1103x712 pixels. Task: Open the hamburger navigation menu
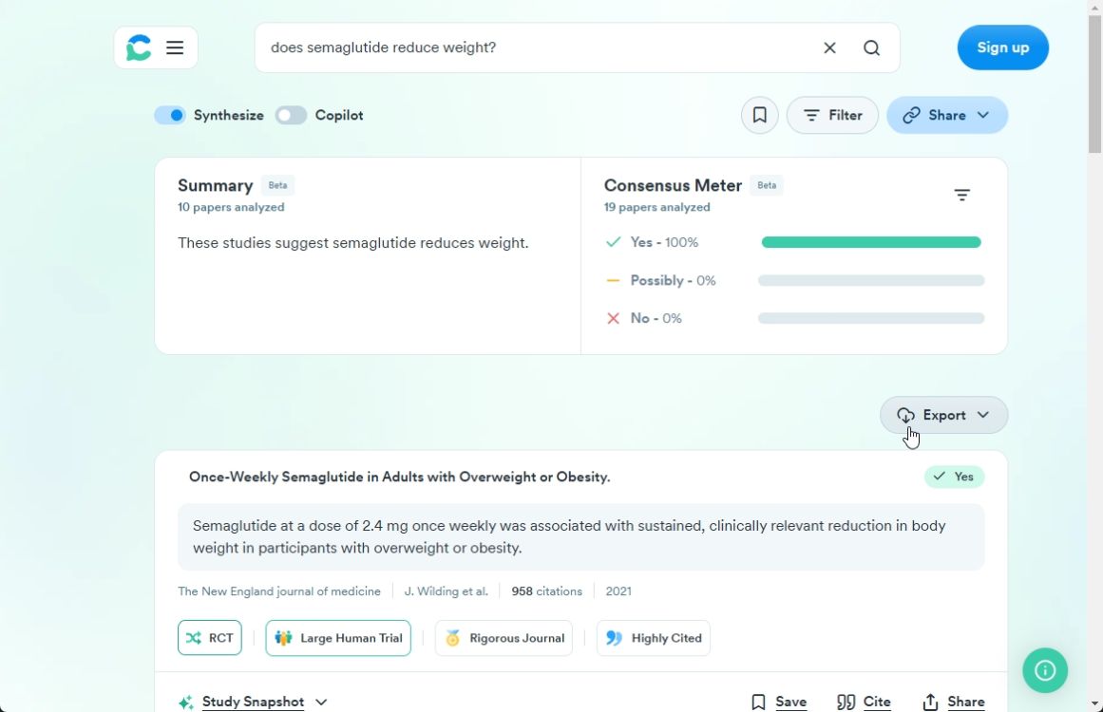point(175,47)
